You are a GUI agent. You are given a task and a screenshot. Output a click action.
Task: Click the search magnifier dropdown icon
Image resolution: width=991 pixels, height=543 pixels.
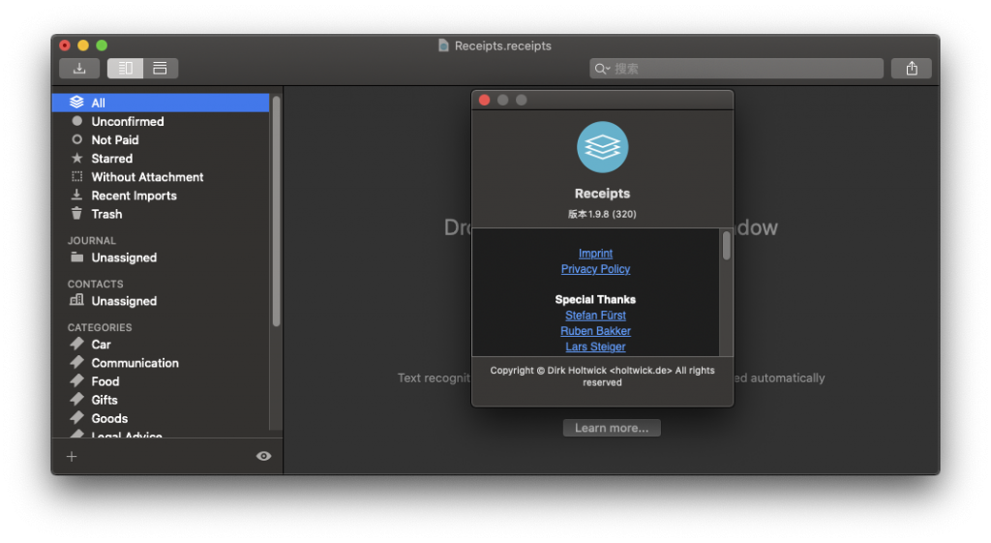point(602,69)
